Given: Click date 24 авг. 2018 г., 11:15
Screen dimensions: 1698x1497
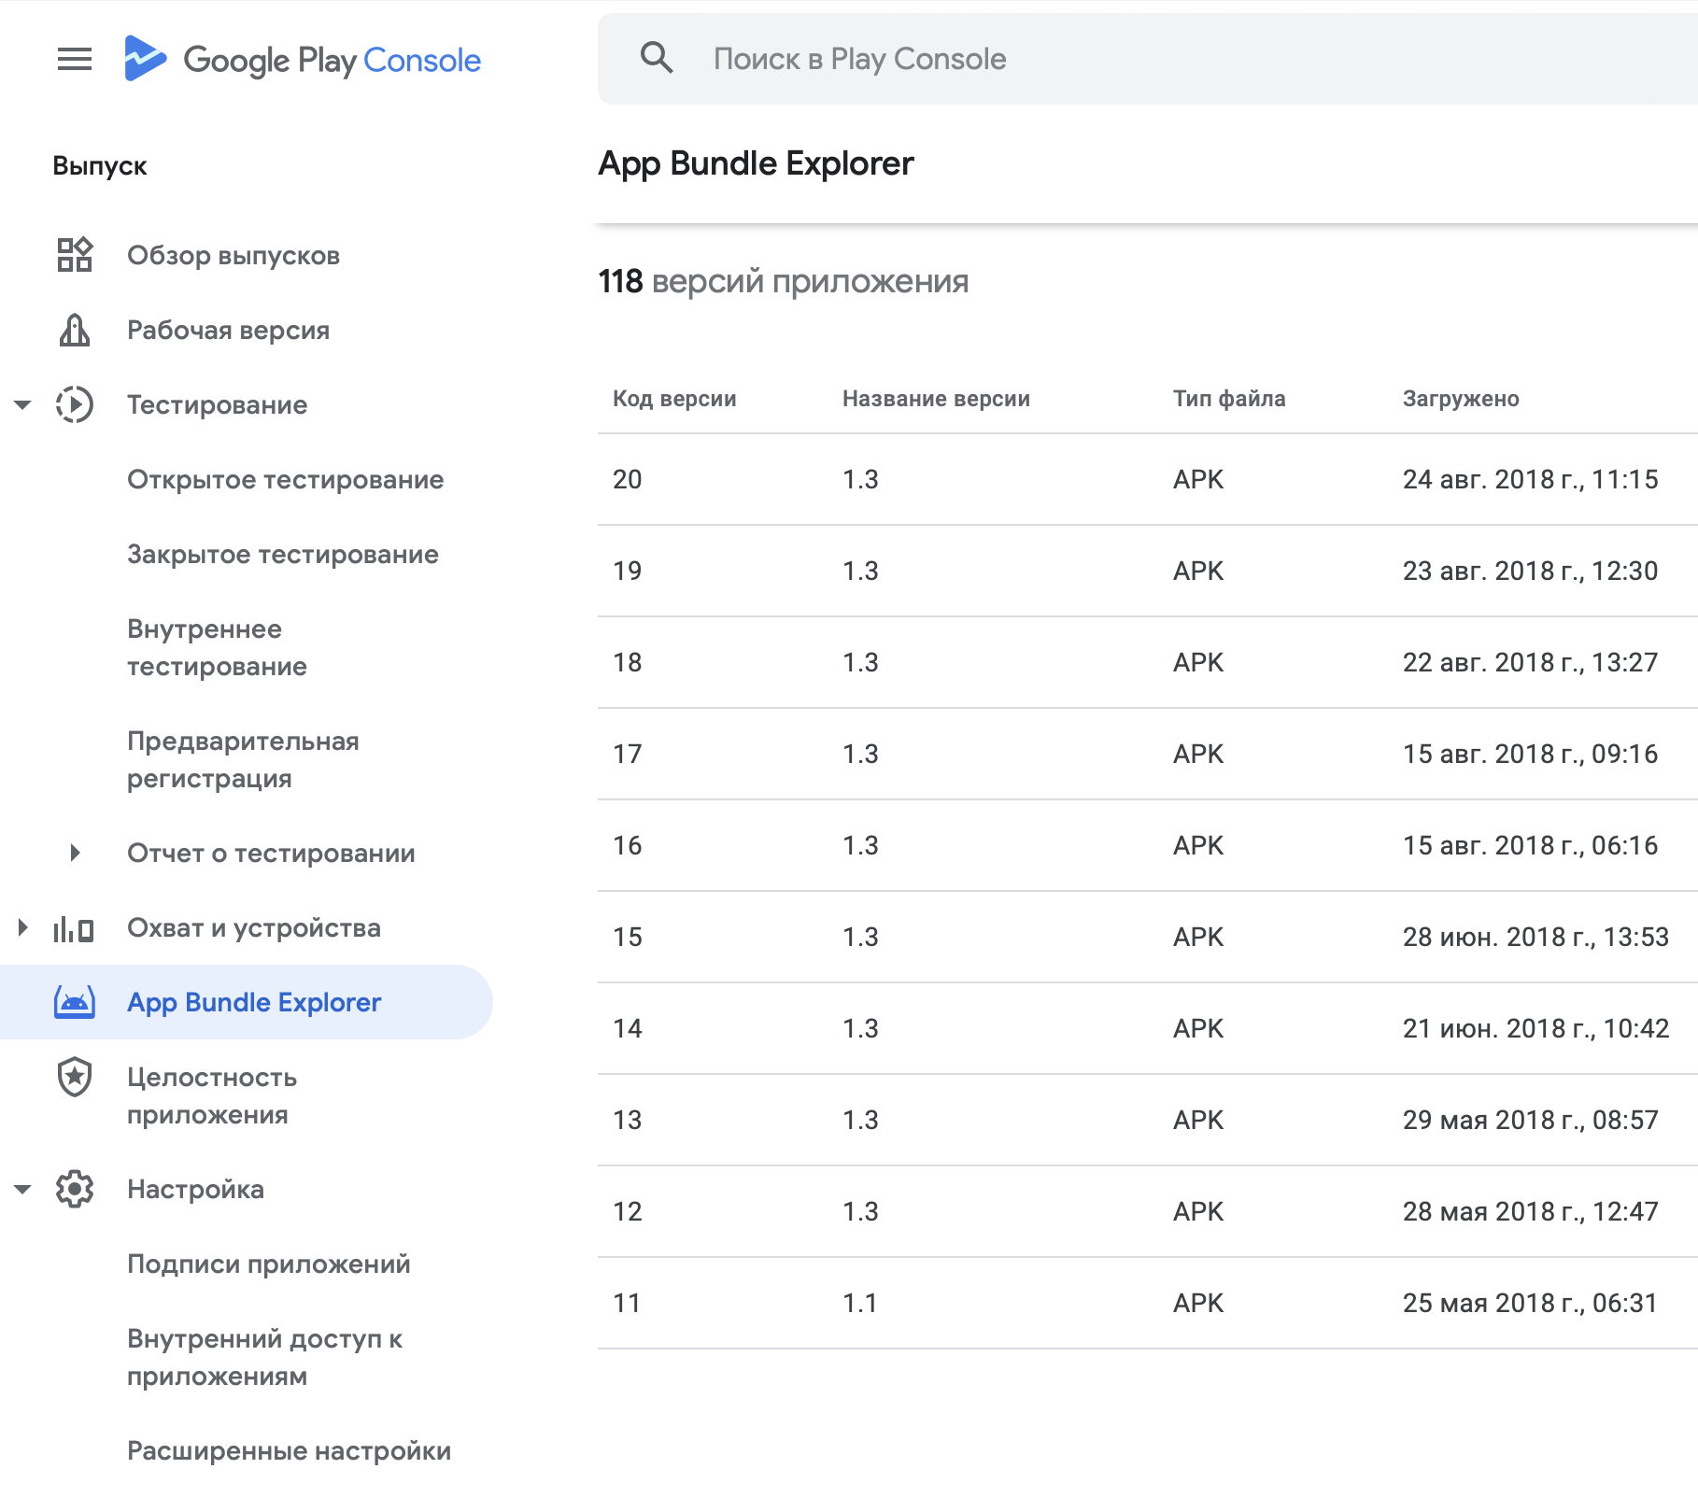Looking at the screenshot, I should point(1531,479).
